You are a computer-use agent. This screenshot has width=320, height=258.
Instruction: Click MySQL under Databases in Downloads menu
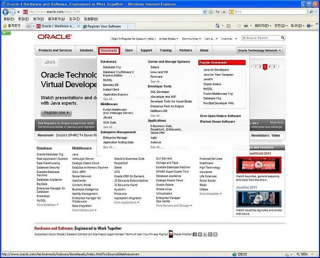coord(108,80)
